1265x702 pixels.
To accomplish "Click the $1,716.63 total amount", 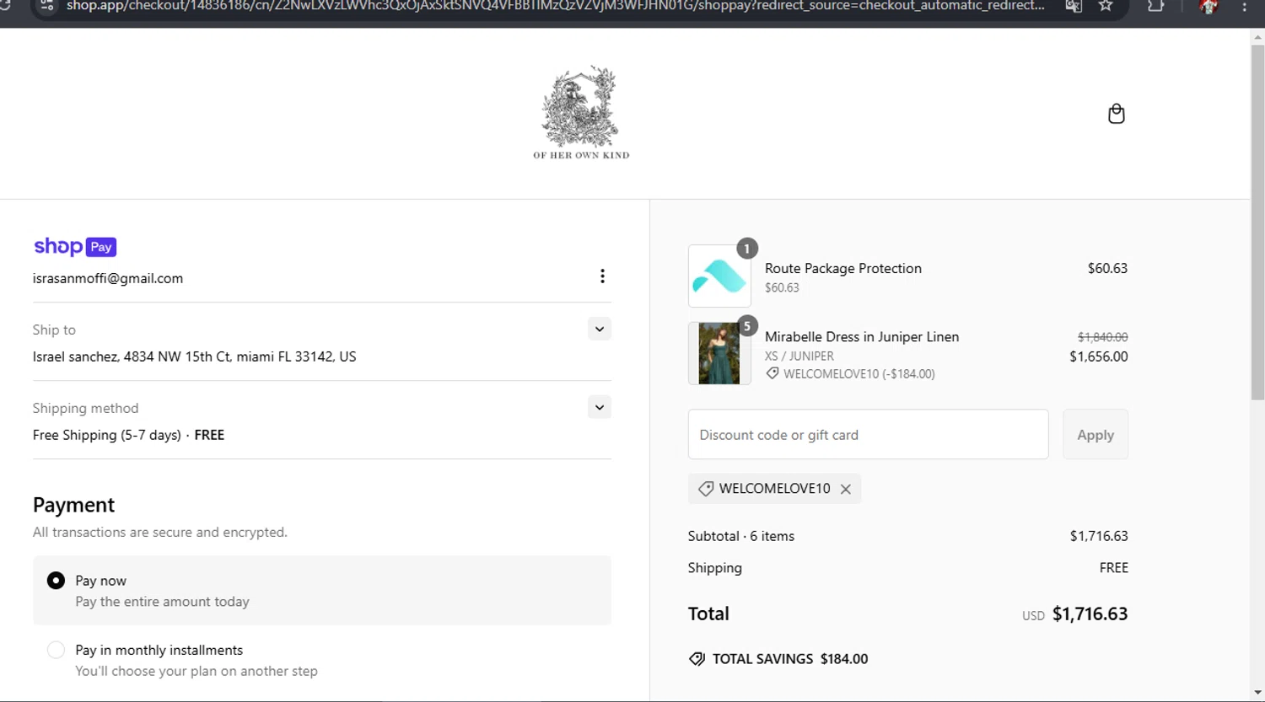I will click(x=1090, y=614).
